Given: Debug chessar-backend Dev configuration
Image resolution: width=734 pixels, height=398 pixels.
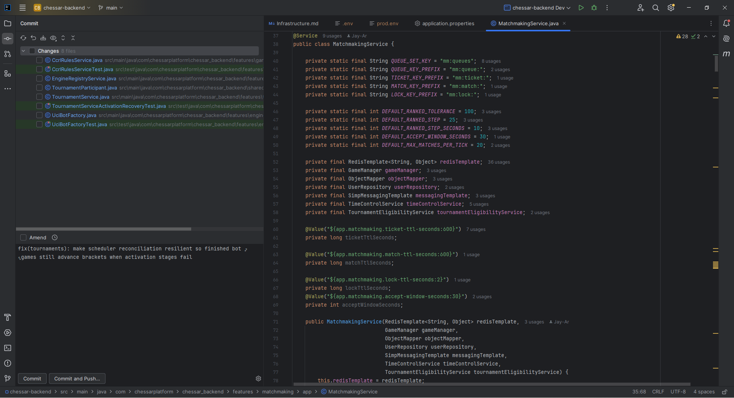Looking at the screenshot, I should click(594, 8).
